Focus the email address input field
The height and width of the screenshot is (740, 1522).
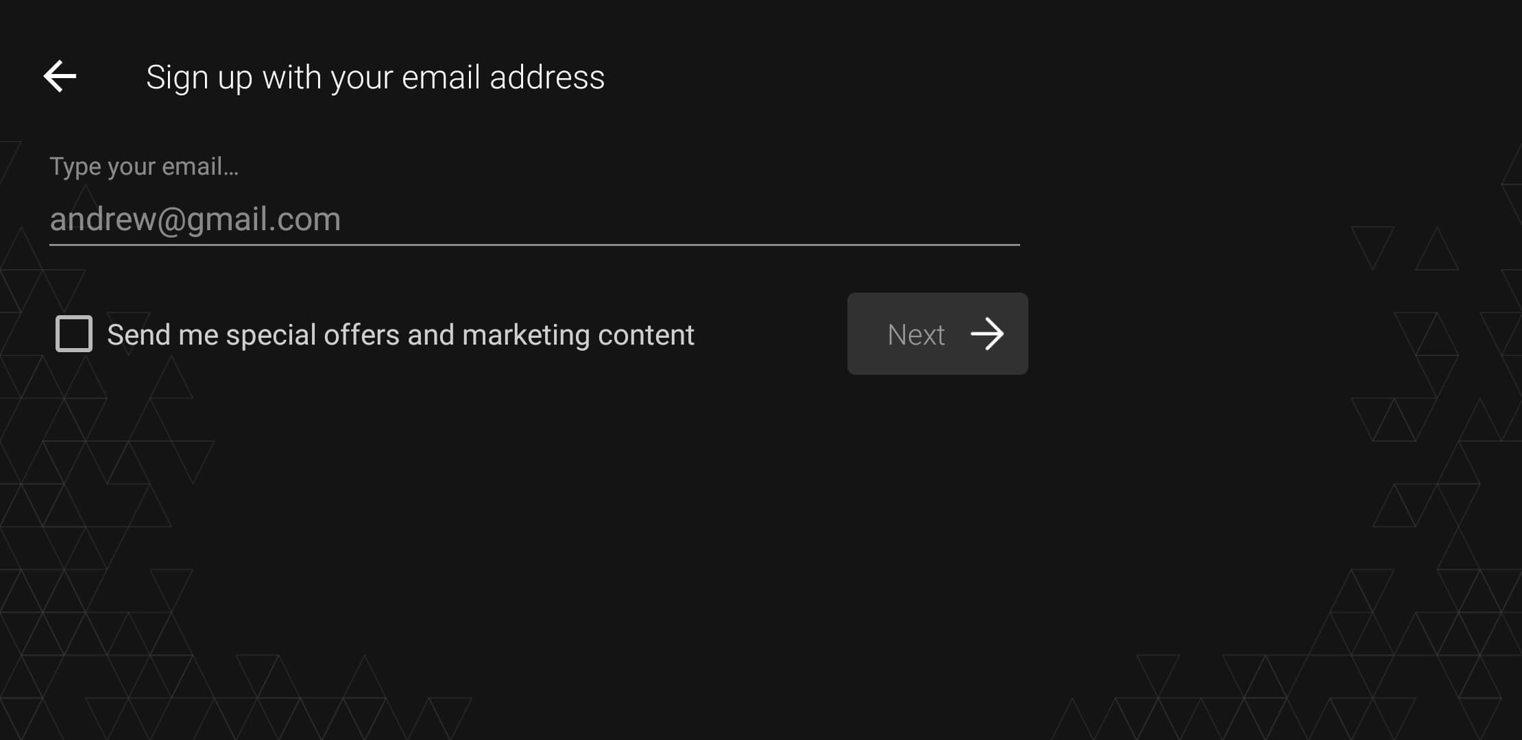coord(535,219)
